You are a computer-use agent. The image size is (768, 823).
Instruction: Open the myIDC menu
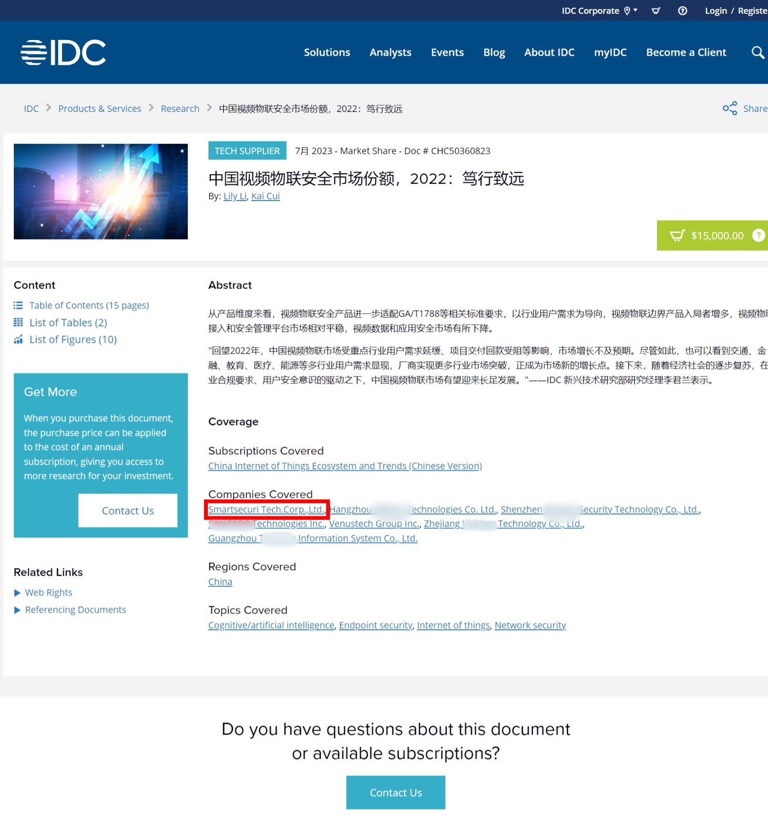point(610,52)
